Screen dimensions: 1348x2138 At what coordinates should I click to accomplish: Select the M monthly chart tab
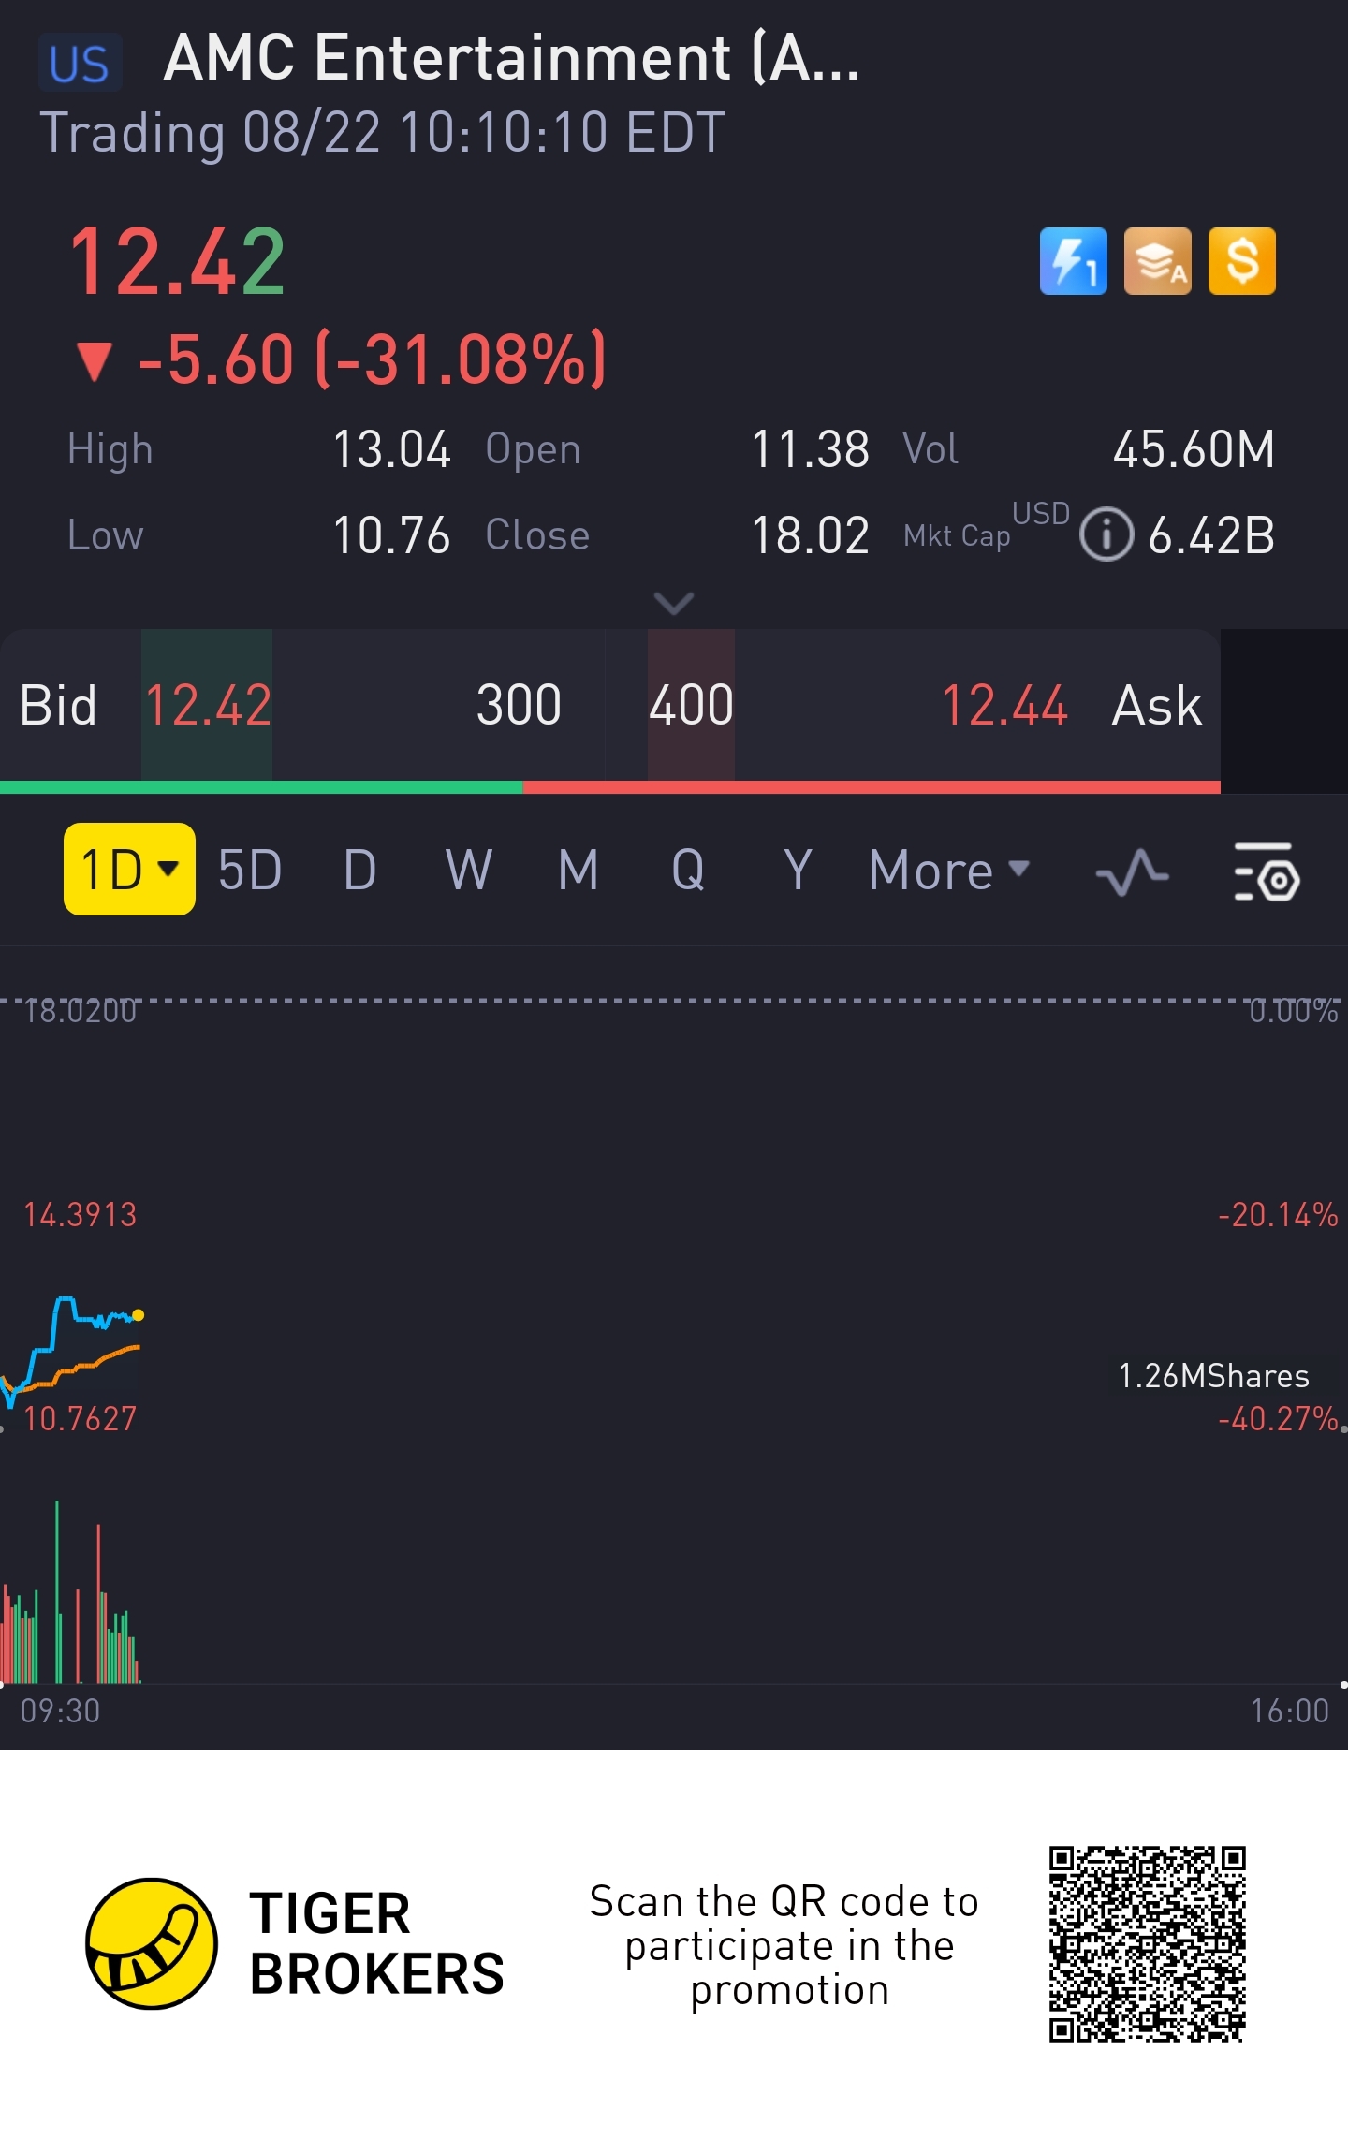(578, 871)
